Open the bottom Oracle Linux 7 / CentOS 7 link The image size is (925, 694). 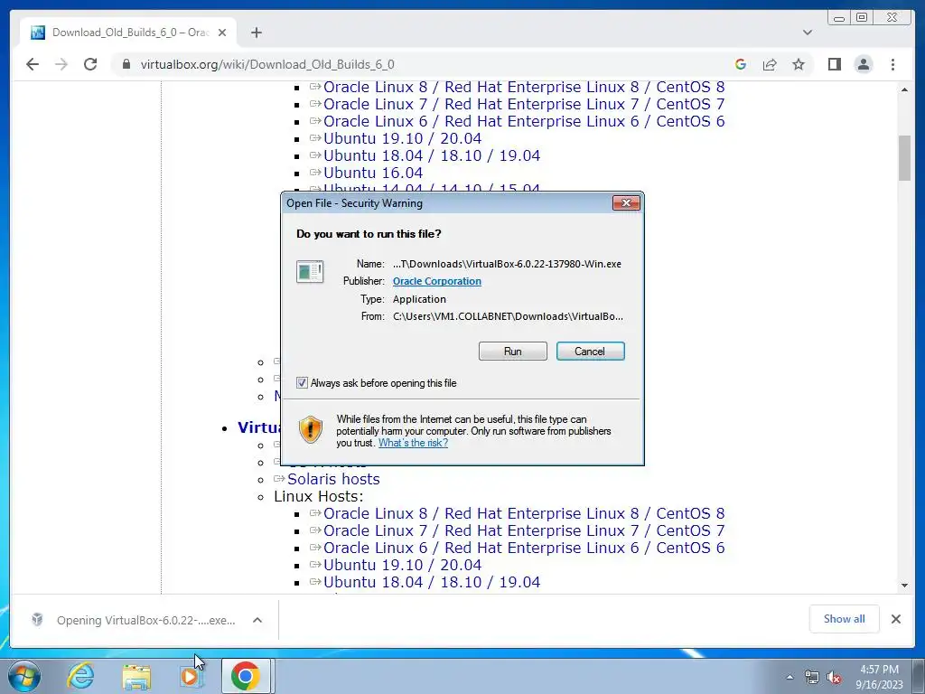click(x=524, y=530)
